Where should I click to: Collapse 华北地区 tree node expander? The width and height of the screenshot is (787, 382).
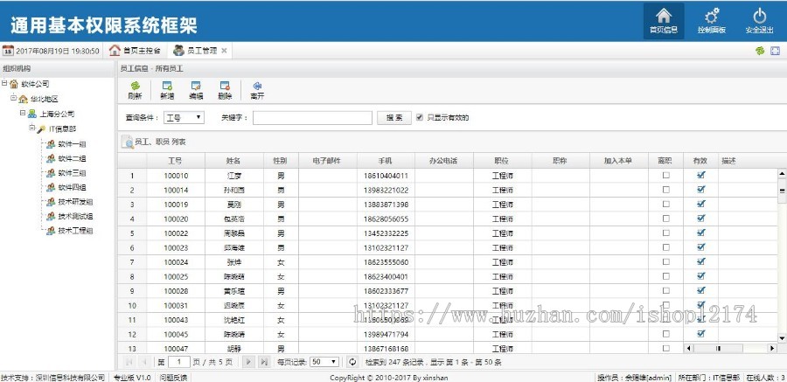pyautogui.click(x=13, y=98)
